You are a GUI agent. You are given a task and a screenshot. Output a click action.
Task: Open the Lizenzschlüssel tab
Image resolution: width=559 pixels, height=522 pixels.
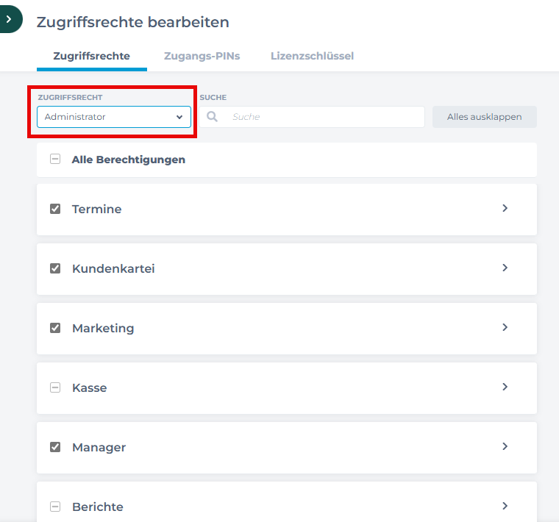pyautogui.click(x=312, y=56)
